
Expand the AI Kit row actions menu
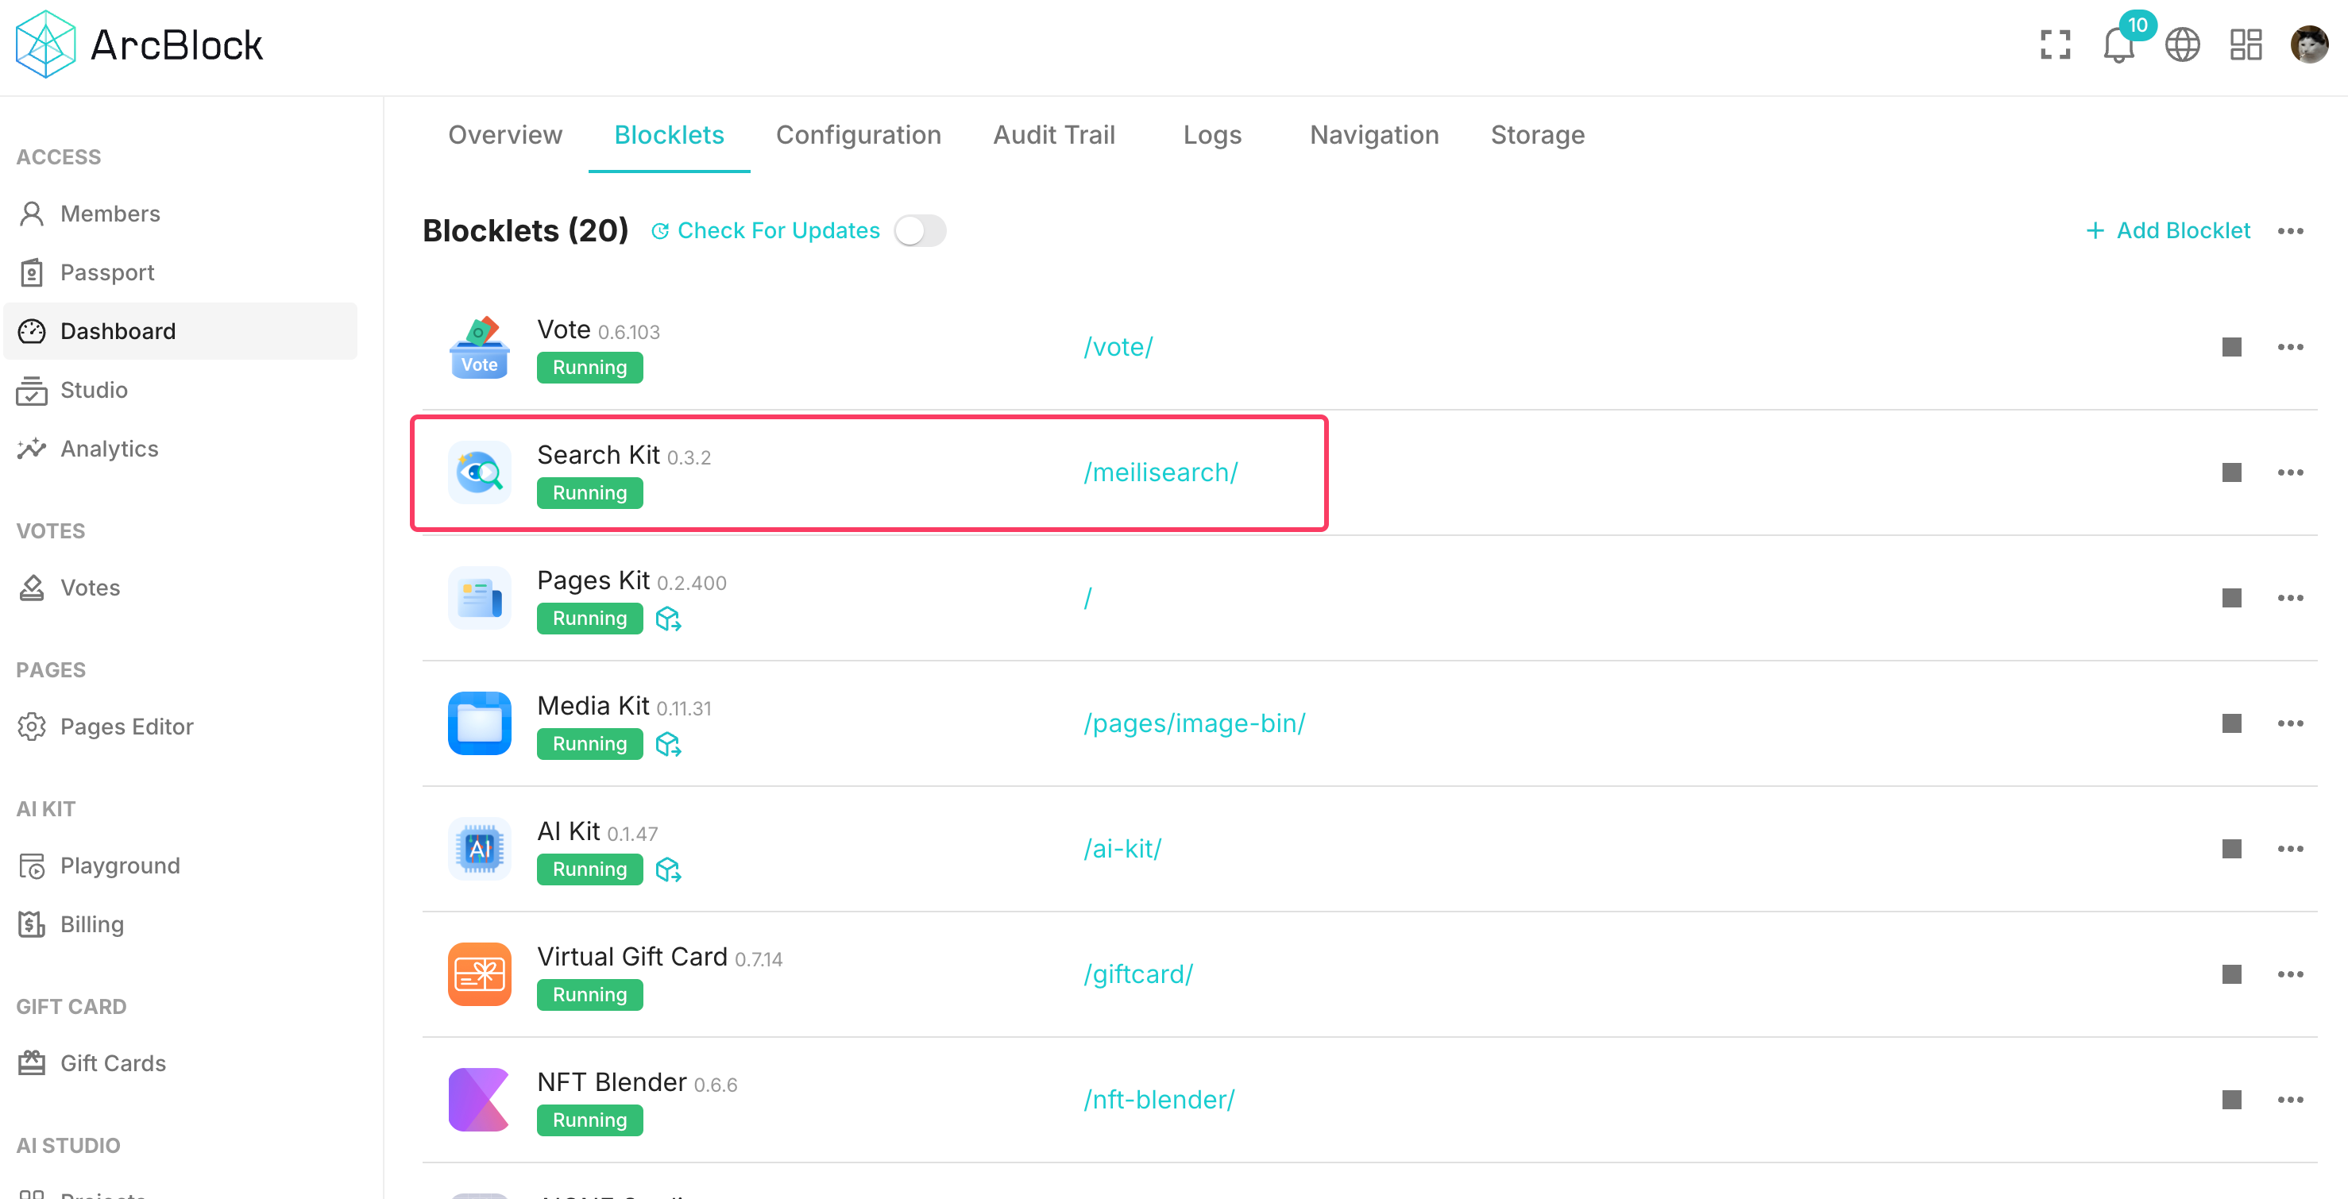click(2290, 849)
